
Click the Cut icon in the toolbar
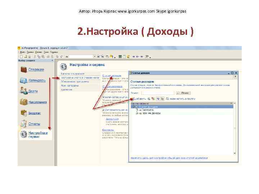35,57
